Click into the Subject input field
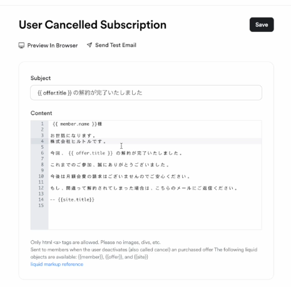 (146, 93)
